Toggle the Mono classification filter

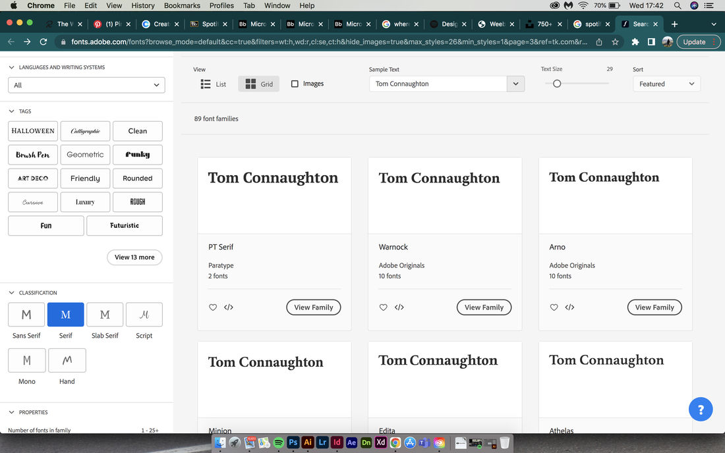[27, 360]
